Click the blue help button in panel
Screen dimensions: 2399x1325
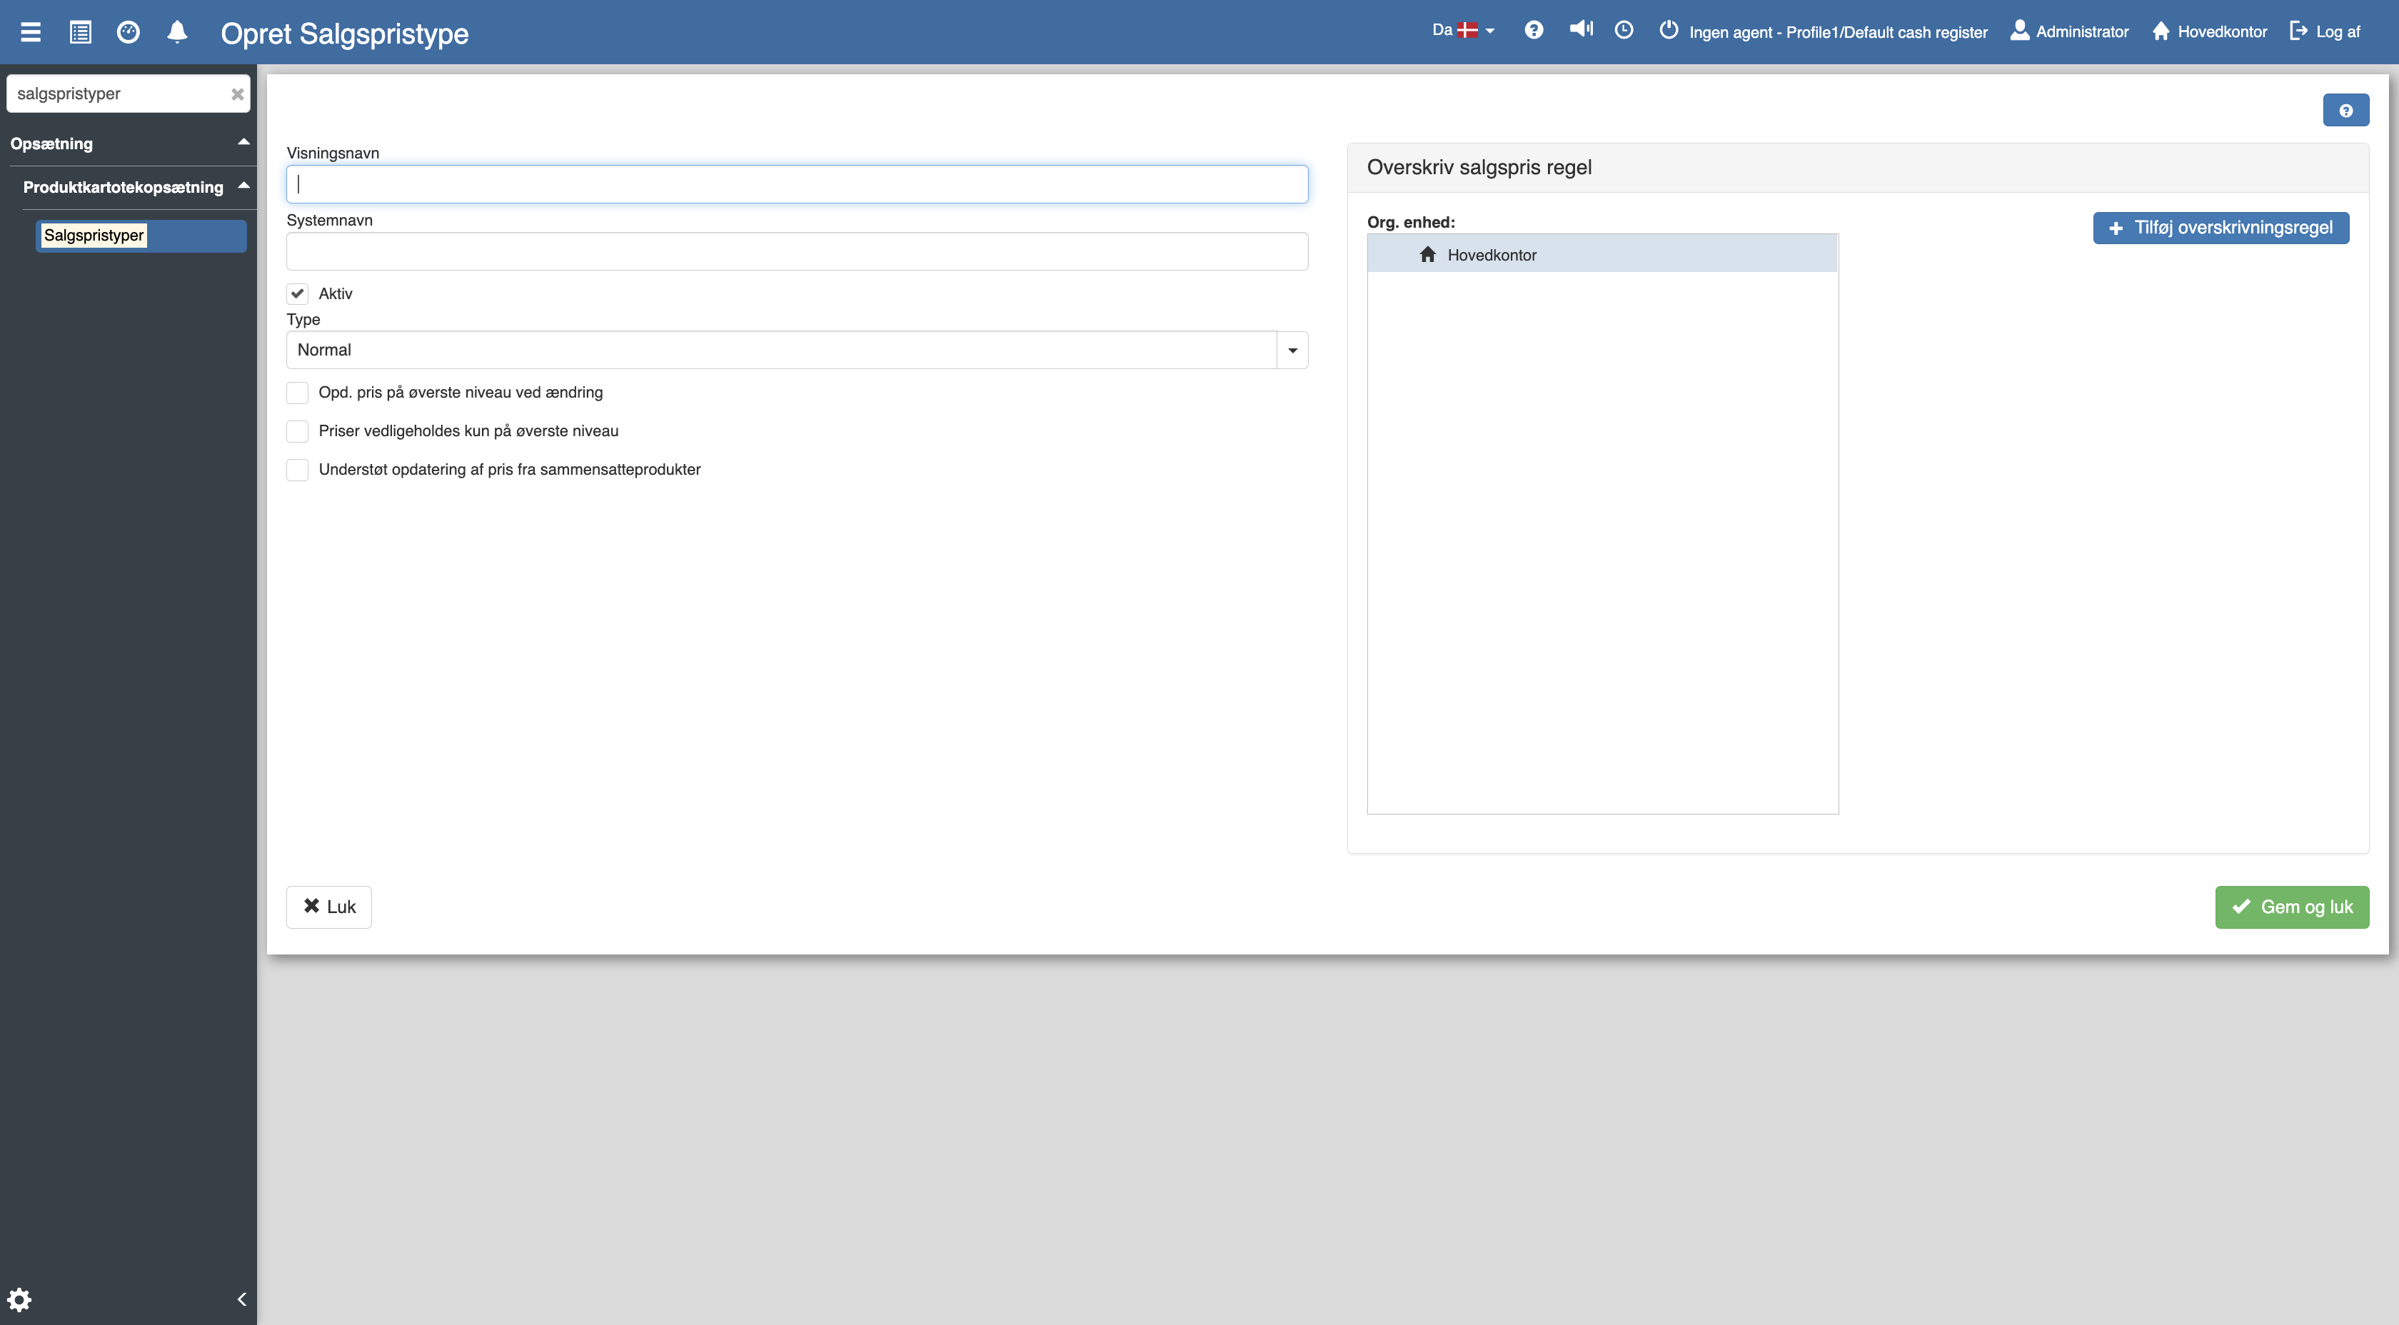[2345, 110]
